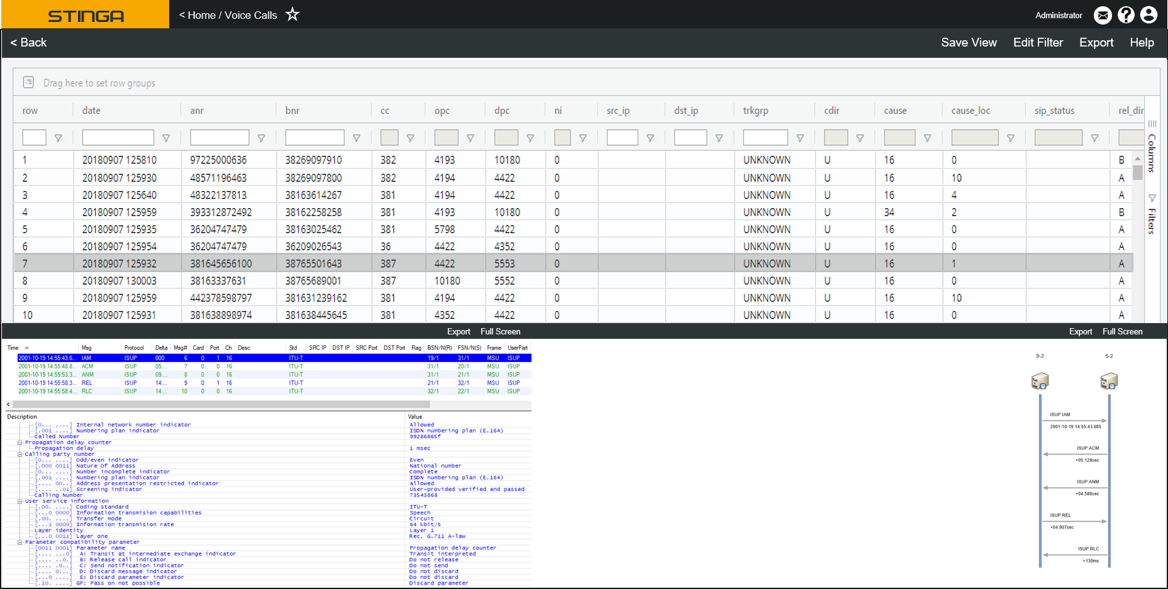Open the help question mark icon
The width and height of the screenshot is (1168, 589).
(1126, 15)
